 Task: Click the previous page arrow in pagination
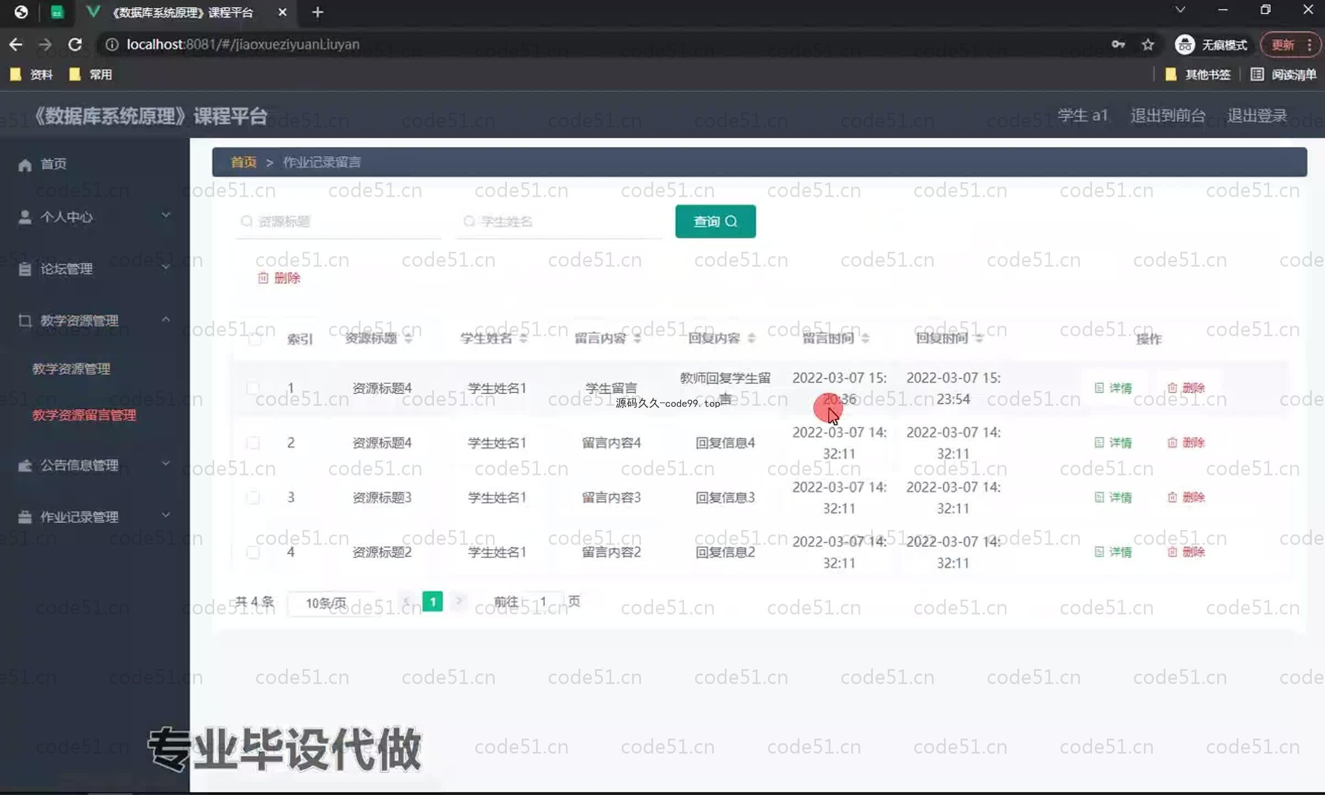coord(407,601)
